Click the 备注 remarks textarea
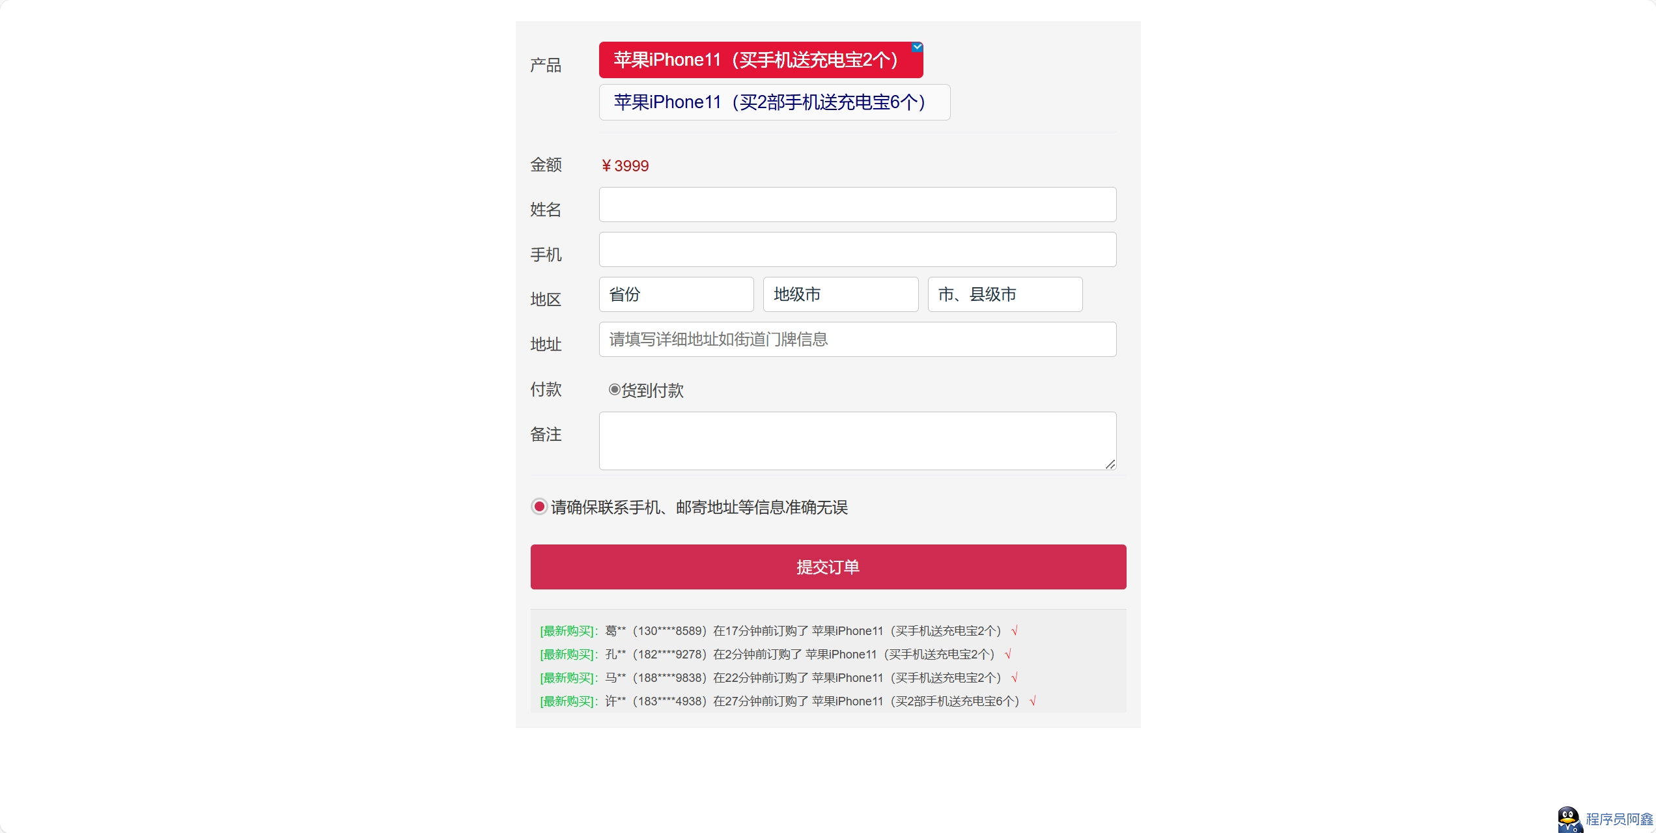 point(857,441)
